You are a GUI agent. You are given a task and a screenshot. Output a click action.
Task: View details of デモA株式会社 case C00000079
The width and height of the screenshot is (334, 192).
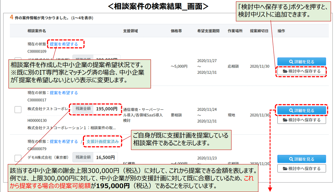tap(302, 159)
